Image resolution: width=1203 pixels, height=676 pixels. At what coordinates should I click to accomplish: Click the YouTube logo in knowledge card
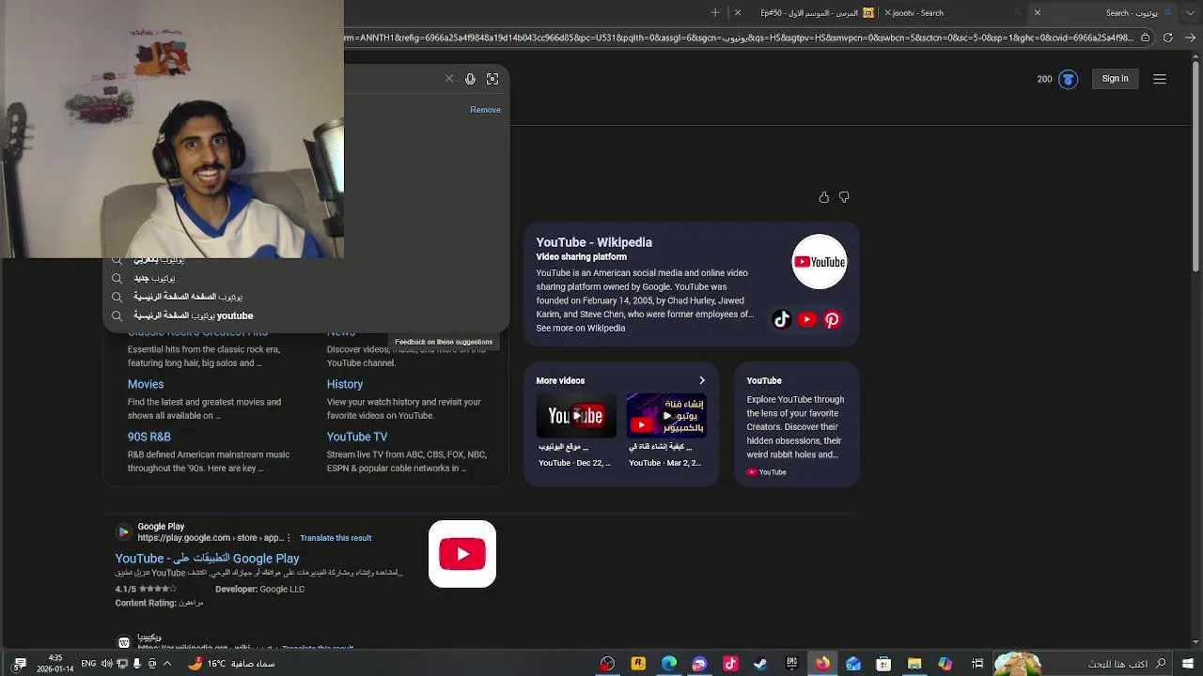pyautogui.click(x=820, y=262)
